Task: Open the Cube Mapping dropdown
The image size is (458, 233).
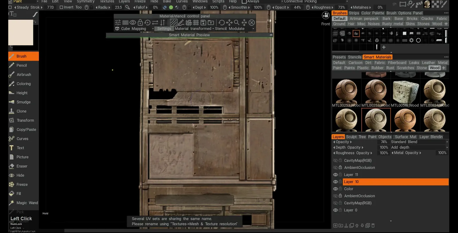Action: [x=135, y=29]
